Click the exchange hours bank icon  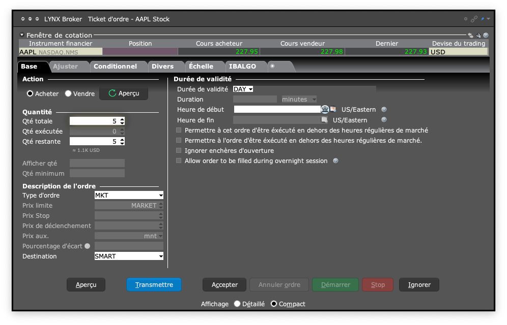click(x=325, y=109)
